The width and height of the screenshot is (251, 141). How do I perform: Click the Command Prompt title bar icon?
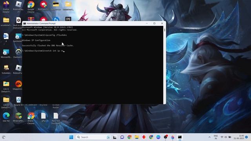click(24, 23)
